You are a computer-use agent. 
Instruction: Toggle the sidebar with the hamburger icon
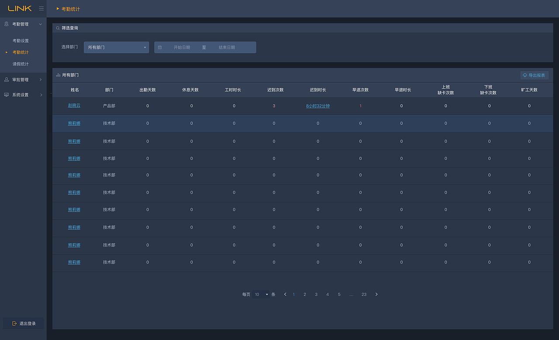pyautogui.click(x=41, y=8)
